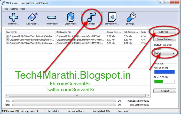181x114 pixels.
Task: Open the Settings menu
Action: pyautogui.click(x=14, y=9)
